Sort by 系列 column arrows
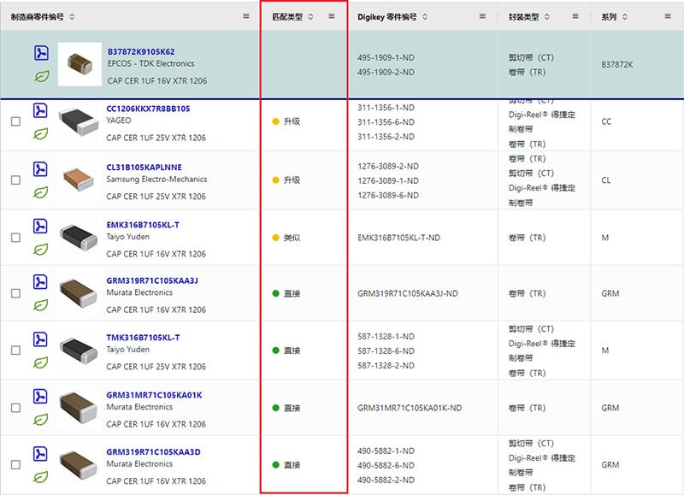 [626, 16]
